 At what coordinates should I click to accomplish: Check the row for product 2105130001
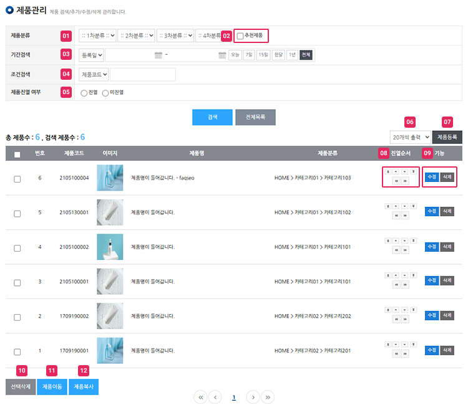[x=17, y=214]
